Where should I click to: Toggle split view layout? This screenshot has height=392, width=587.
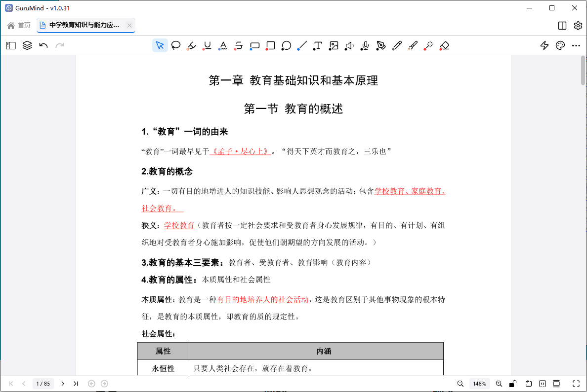coord(562,26)
